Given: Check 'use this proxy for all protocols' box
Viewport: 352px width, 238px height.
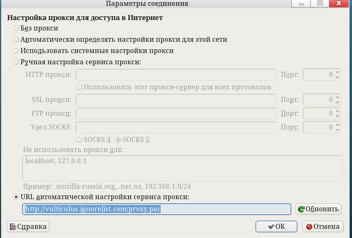Looking at the screenshot, I should 79,87.
